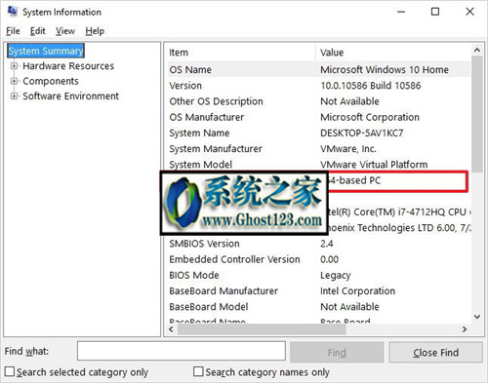Screen dimensions: 488x383
Task: Expand the Hardware Resources node
Action: click(x=14, y=66)
